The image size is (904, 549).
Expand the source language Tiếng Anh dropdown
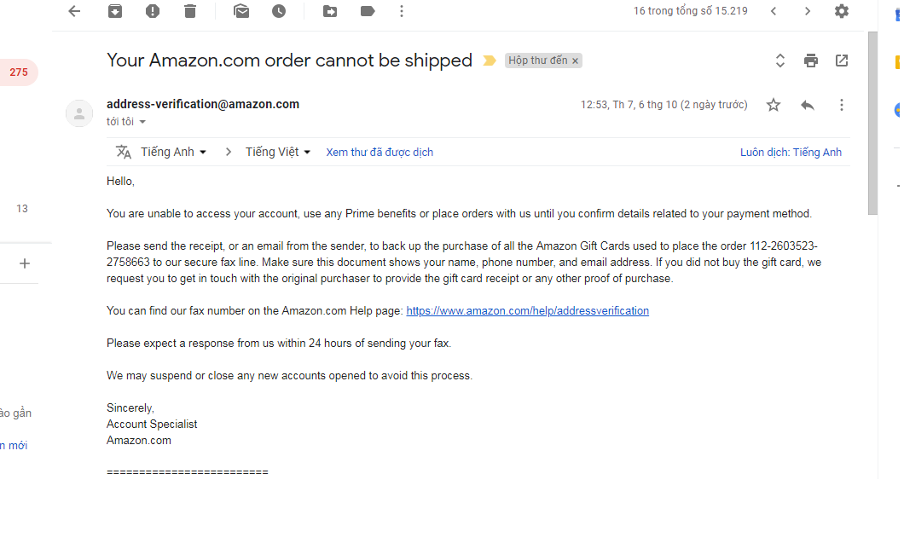[174, 152]
